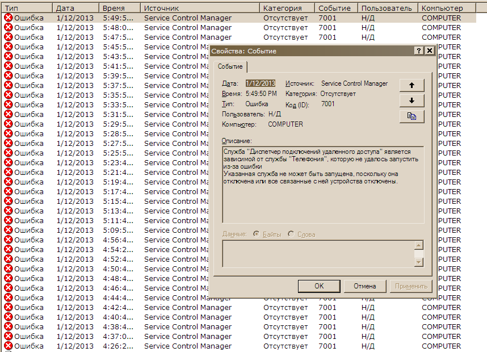Sort events by Тип column header

tap(27, 9)
